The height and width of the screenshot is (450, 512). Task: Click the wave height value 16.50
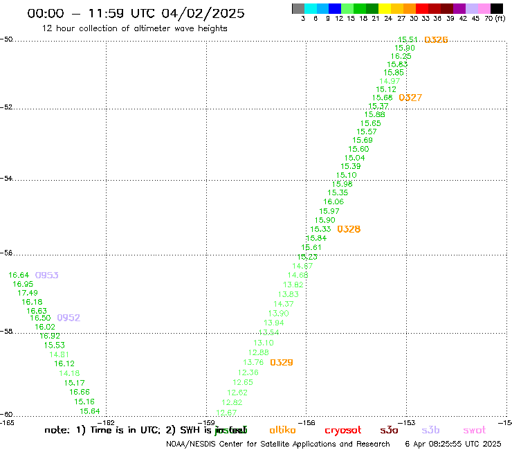(41, 318)
